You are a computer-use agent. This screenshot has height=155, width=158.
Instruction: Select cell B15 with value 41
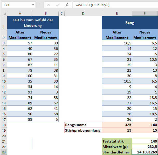(x=46, y=109)
